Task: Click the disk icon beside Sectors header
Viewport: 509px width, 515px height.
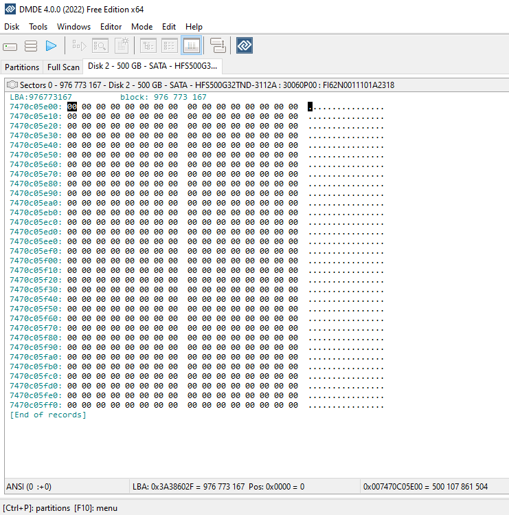Action: pos(12,85)
